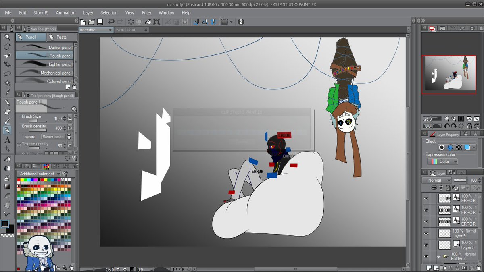Open the Expression color dropdown
This screenshot has height=272, width=484.
click(x=443, y=162)
